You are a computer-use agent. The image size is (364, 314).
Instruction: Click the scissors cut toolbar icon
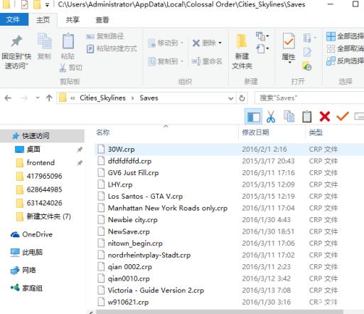click(x=271, y=117)
